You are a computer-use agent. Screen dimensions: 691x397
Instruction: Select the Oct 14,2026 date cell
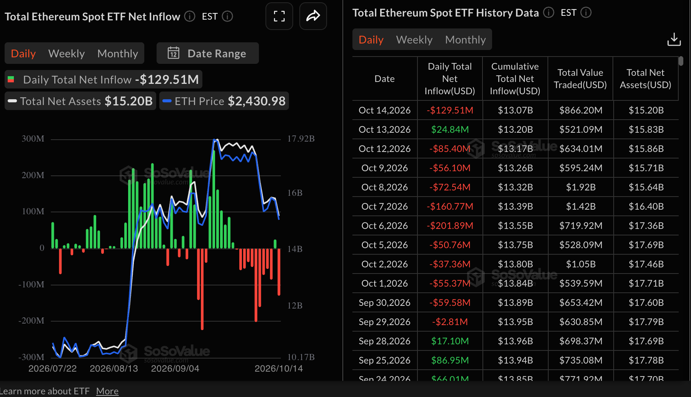(385, 110)
